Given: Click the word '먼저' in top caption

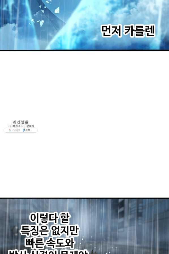Looking at the screenshot, I should pos(111,31).
